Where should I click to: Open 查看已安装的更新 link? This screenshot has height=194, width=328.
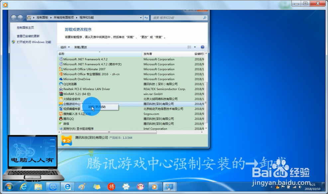[x=28, y=36]
